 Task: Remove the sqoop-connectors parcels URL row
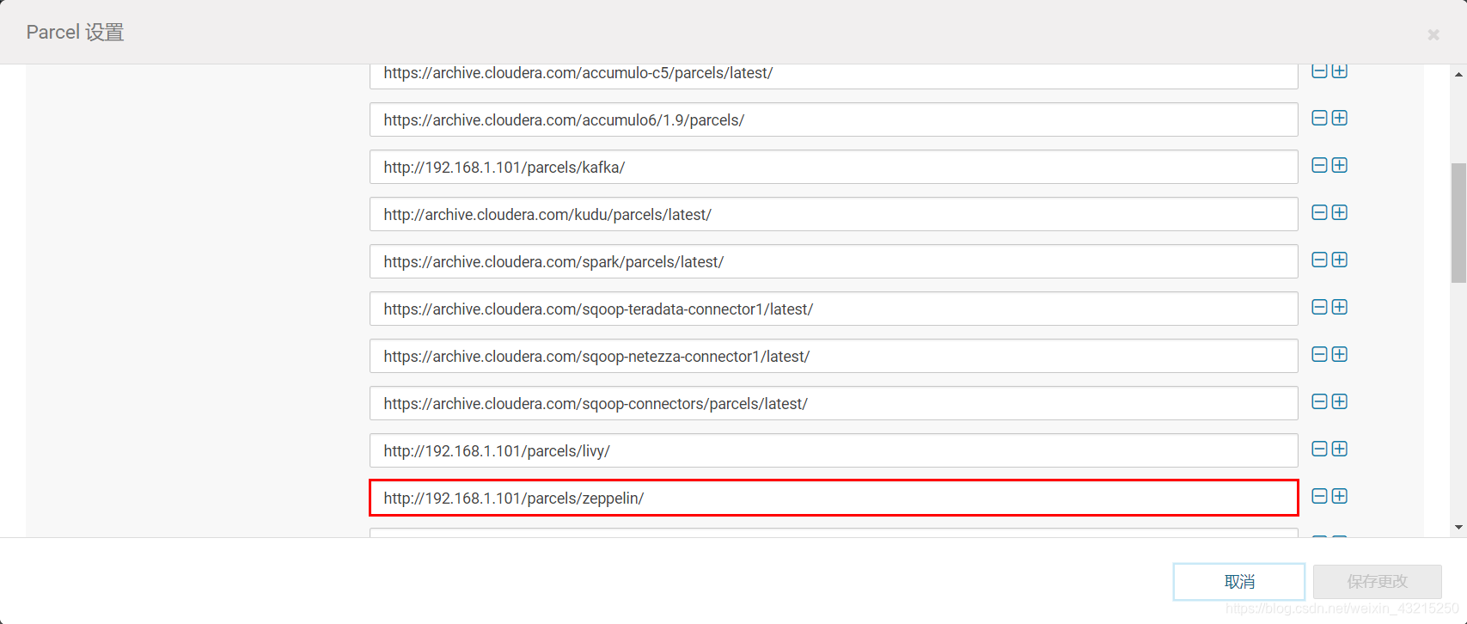[1319, 401]
